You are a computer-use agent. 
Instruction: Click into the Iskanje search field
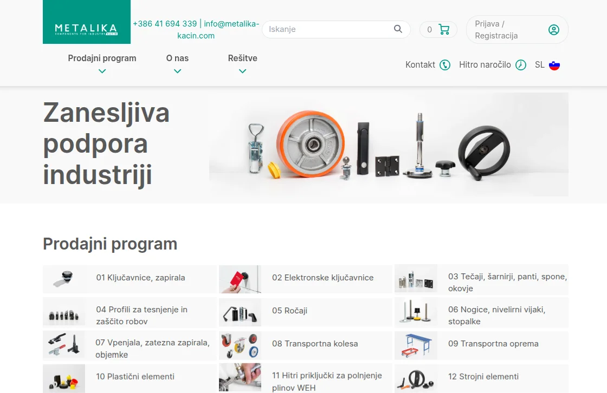tap(325, 29)
